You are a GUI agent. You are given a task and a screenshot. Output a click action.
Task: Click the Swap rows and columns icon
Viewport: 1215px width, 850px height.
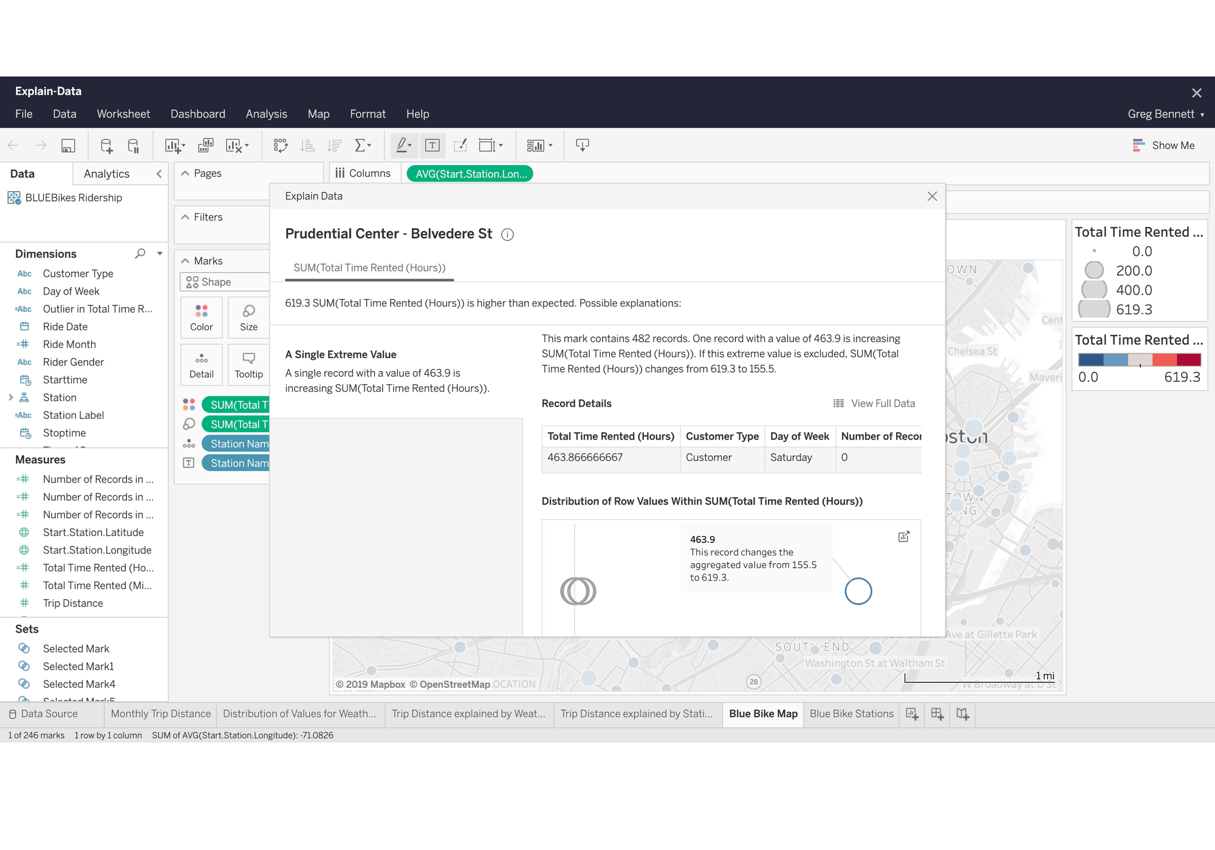[x=280, y=146]
